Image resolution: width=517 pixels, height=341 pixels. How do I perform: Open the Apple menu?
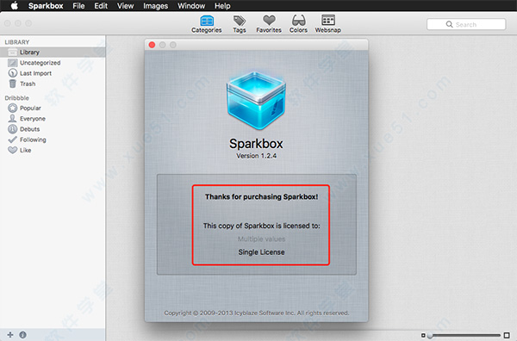coord(15,6)
